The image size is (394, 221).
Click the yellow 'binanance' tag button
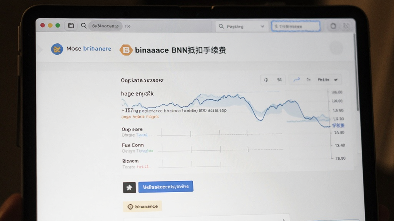[142, 206]
